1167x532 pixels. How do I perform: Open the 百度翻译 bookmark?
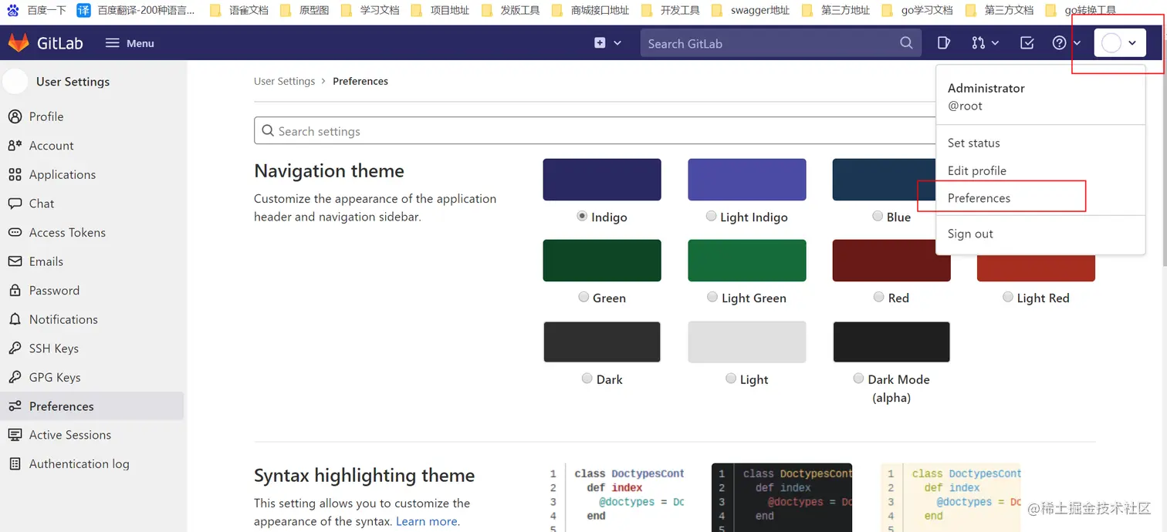point(136,10)
